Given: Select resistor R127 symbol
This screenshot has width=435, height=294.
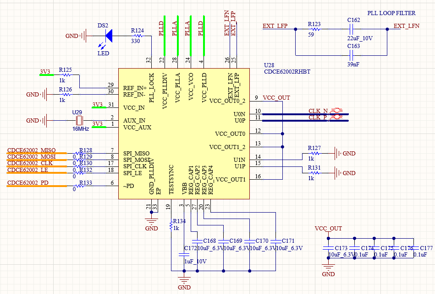Looking at the screenshot, I should click(x=314, y=153).
